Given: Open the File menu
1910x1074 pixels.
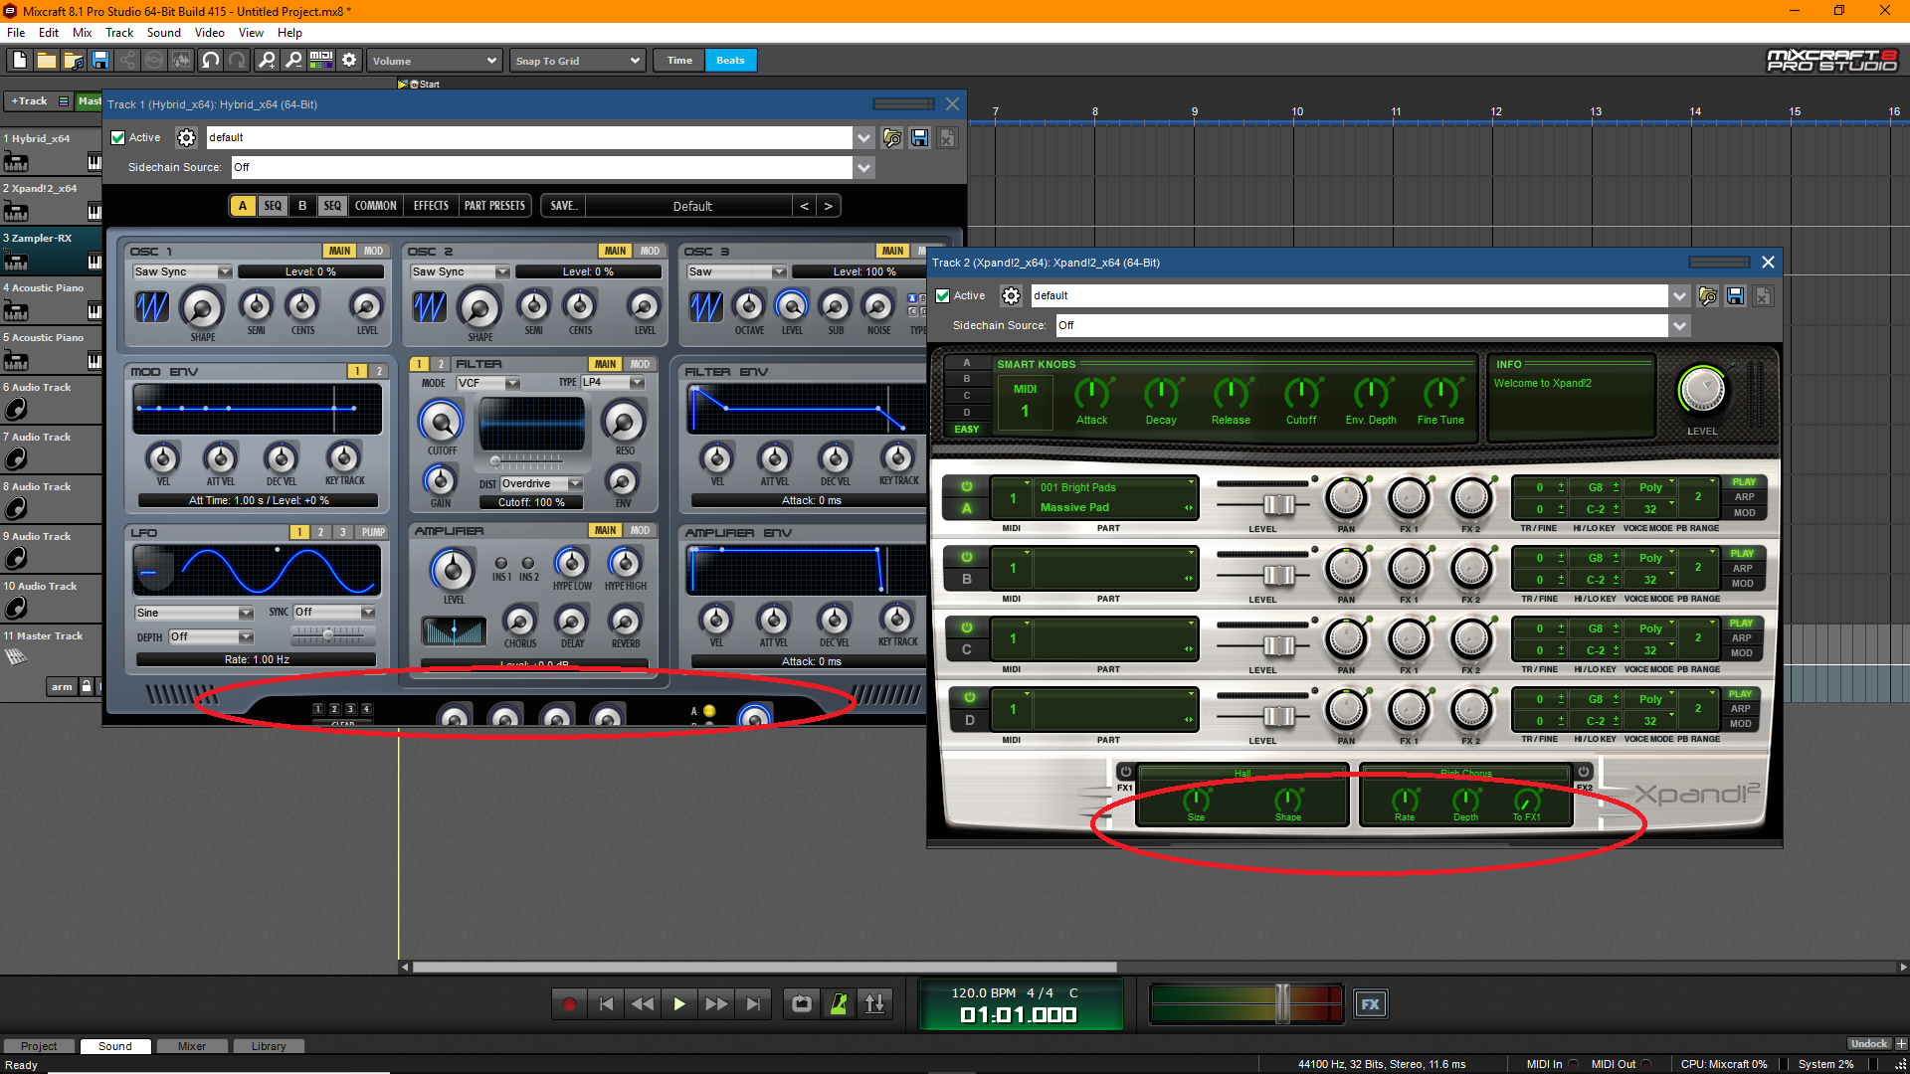Looking at the screenshot, I should [x=16, y=33].
